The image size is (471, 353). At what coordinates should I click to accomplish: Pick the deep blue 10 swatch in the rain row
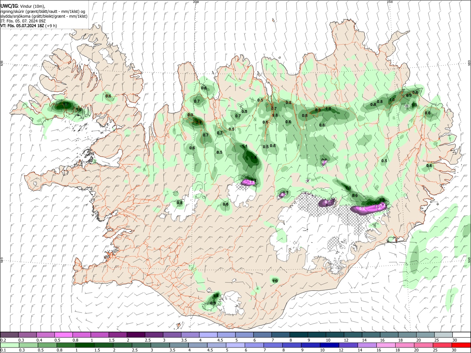330,345
